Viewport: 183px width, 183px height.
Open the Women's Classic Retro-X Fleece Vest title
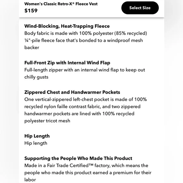61,4
